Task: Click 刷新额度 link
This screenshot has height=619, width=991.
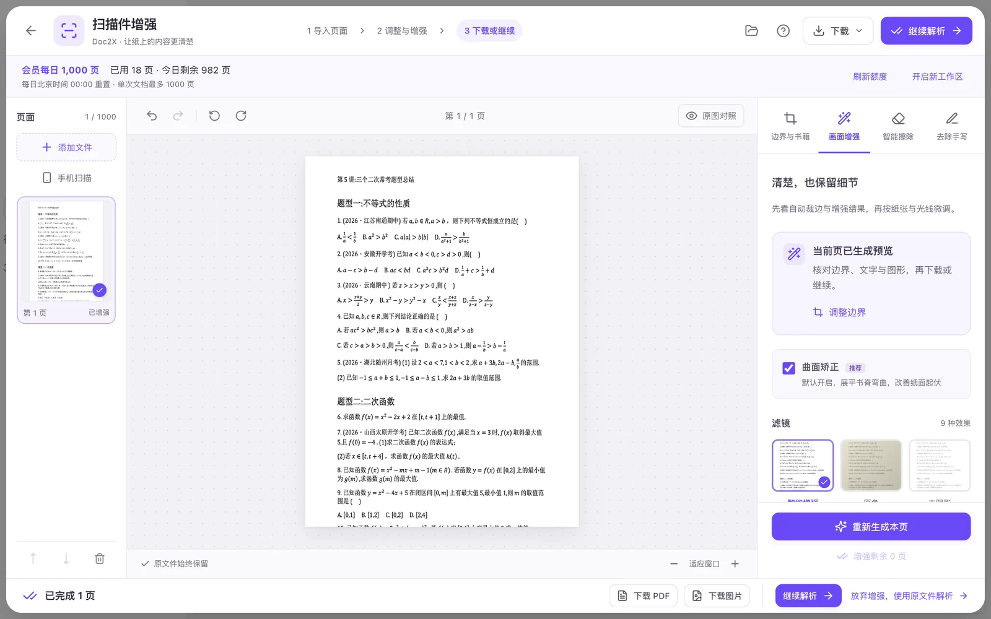Action: pos(870,77)
